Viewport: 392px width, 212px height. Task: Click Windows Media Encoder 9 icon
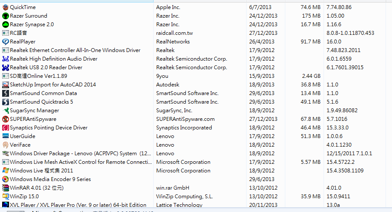pos(5,179)
